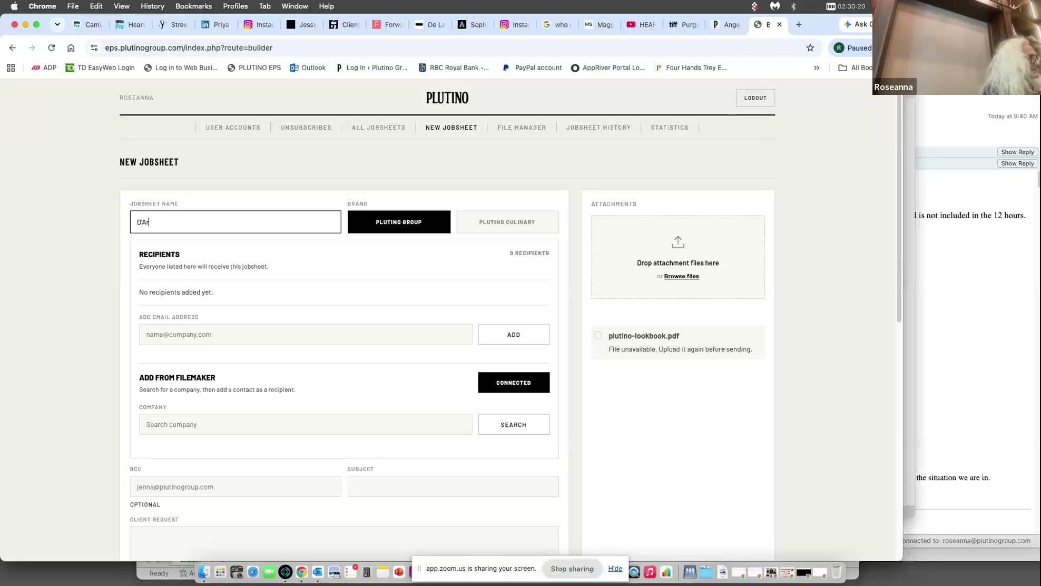Click the first Show Reply button in mail window
1041x586 pixels.
(x=1017, y=152)
